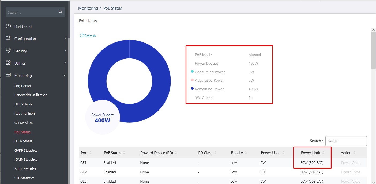Viewport: 376px width, 184px height.
Task: Sort table by Port column arrows
Action: pos(91,153)
